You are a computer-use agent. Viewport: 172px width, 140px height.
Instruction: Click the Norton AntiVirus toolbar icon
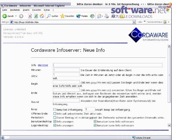(165, 22)
